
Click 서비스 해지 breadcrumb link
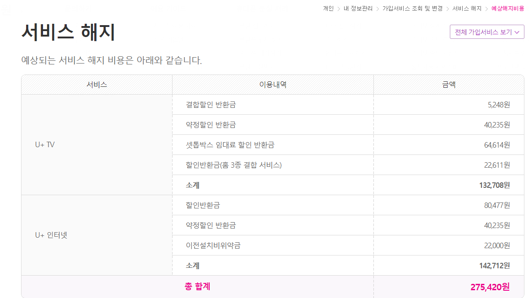tap(467, 8)
